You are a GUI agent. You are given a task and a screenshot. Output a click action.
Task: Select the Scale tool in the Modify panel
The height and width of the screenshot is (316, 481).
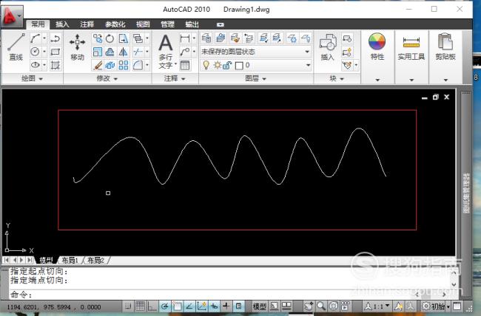[98, 52]
